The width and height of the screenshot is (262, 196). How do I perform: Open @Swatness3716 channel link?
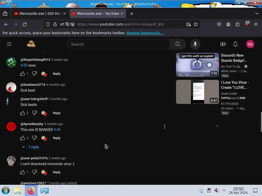tap(33, 85)
